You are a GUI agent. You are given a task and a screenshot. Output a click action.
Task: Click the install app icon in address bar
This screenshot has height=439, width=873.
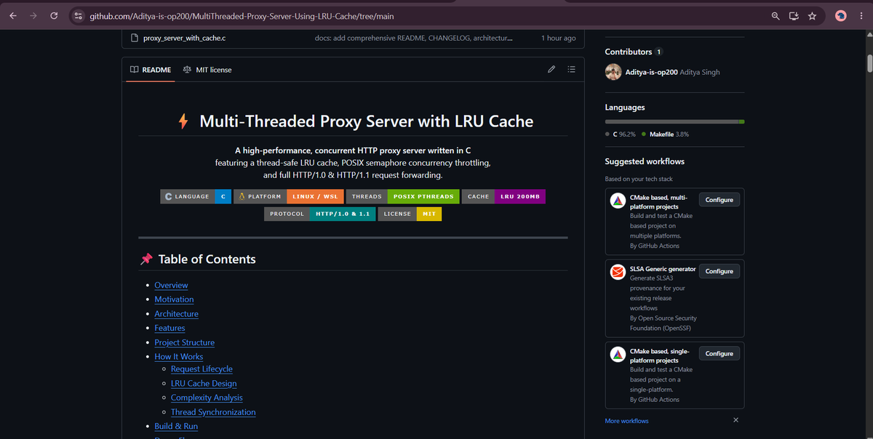point(794,15)
